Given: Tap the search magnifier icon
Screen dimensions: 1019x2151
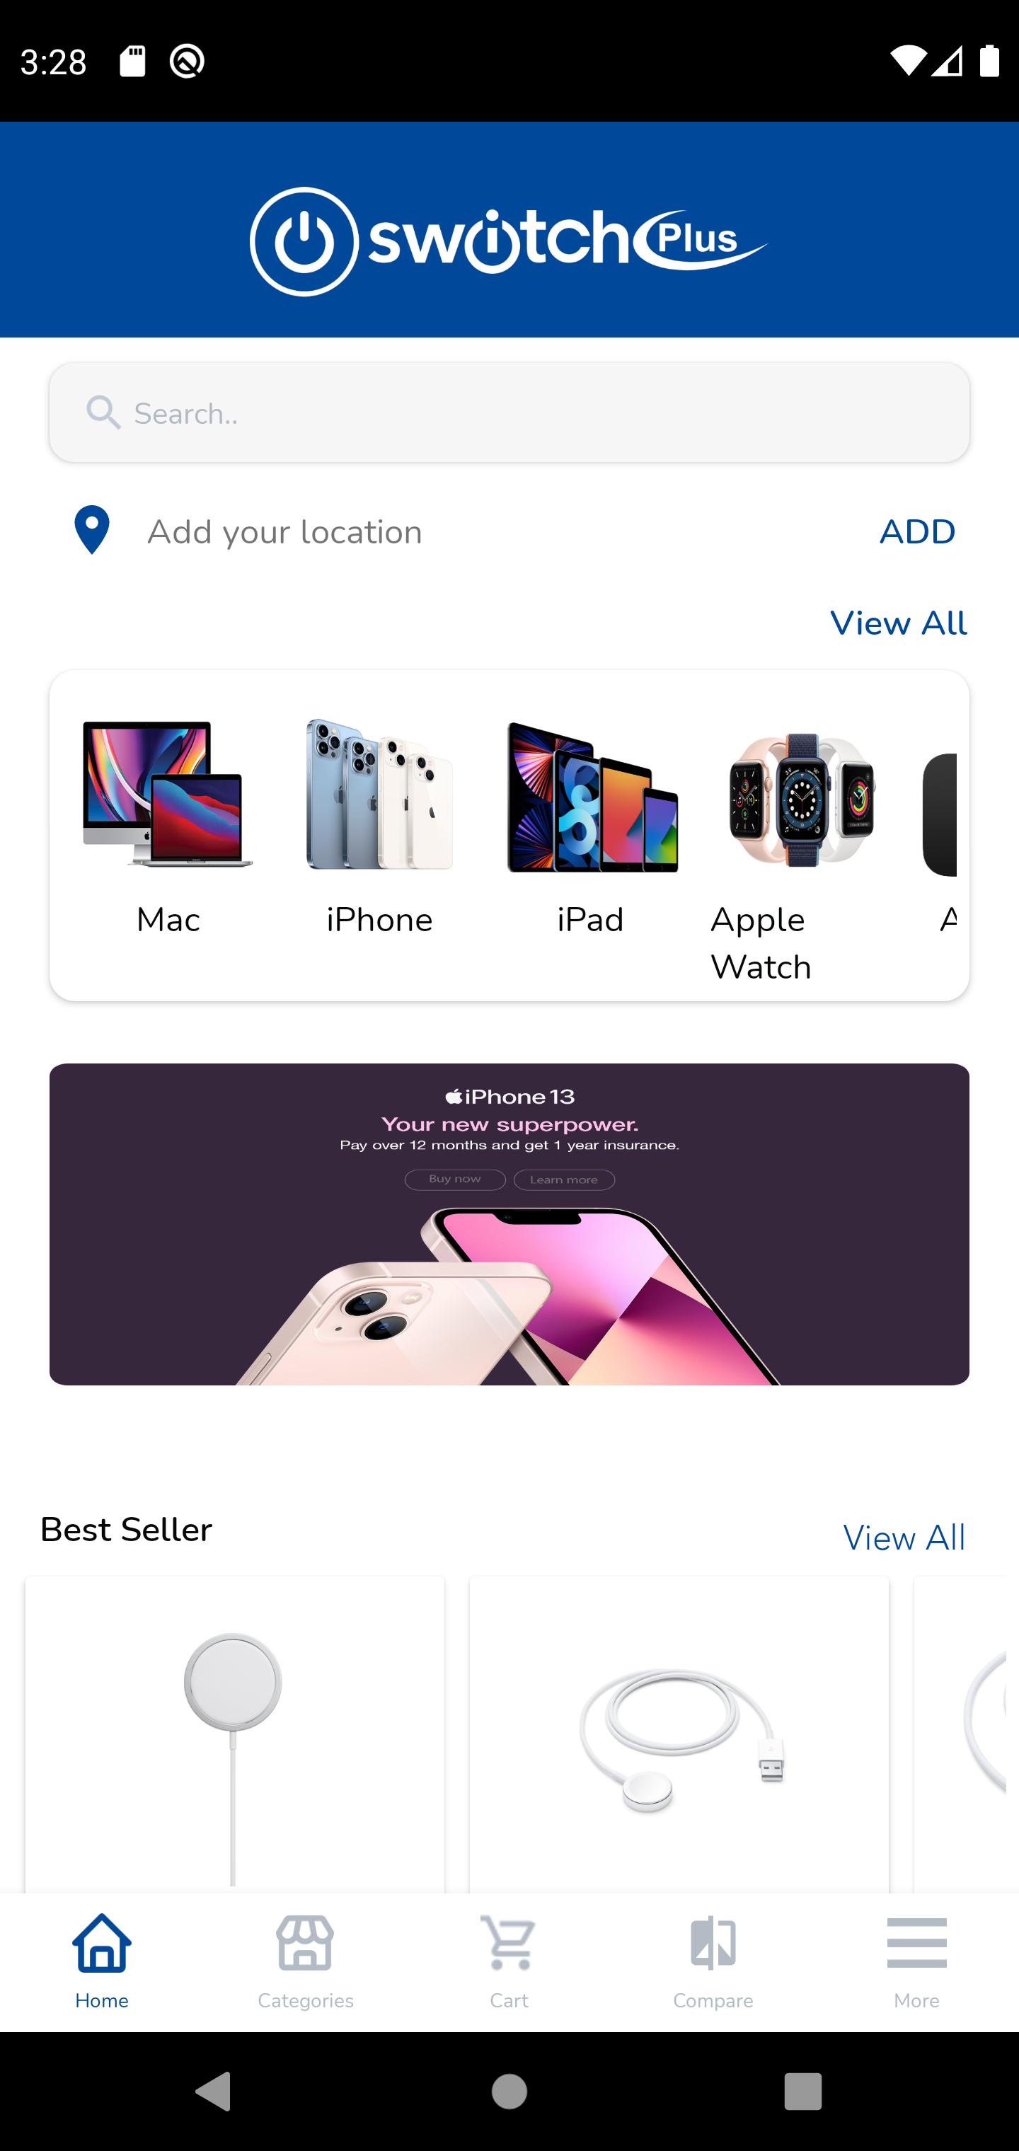Looking at the screenshot, I should pos(103,413).
